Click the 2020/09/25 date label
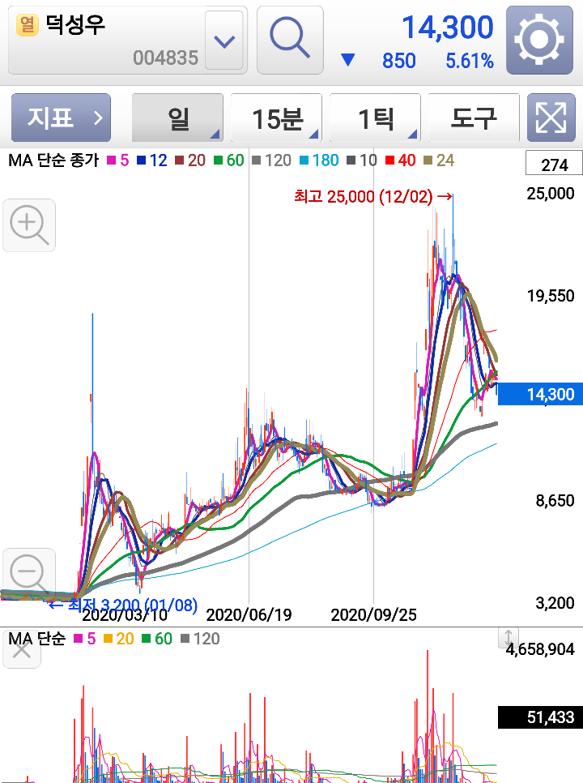This screenshot has height=783, width=583. point(373,614)
